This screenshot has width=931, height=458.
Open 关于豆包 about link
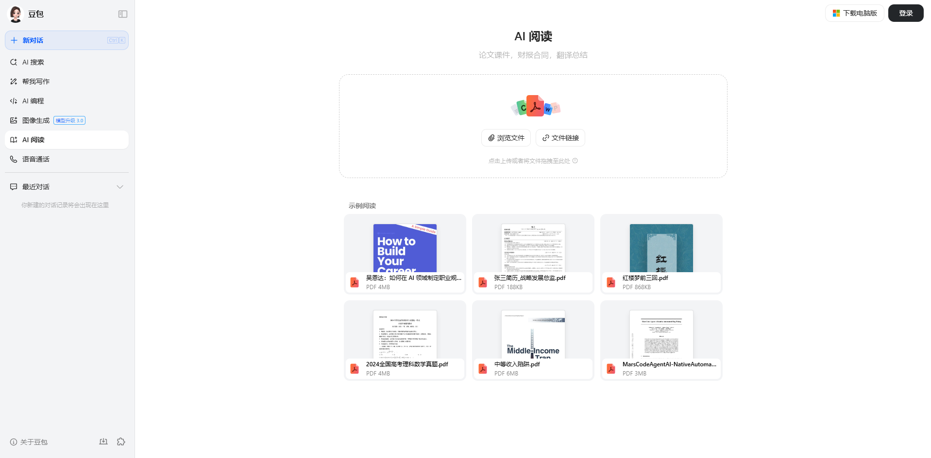coord(29,442)
